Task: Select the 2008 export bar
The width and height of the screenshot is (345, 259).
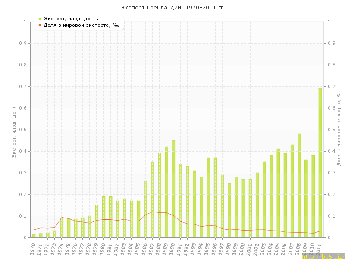Action: click(x=299, y=186)
